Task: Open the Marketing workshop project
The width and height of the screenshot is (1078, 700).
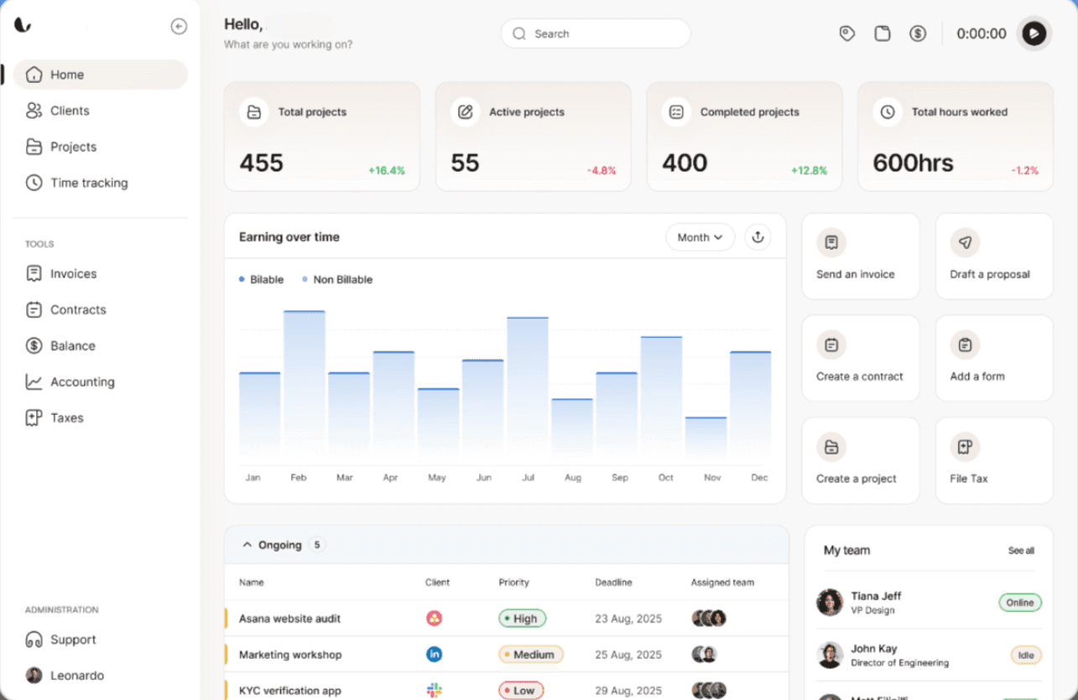Action: (x=290, y=655)
